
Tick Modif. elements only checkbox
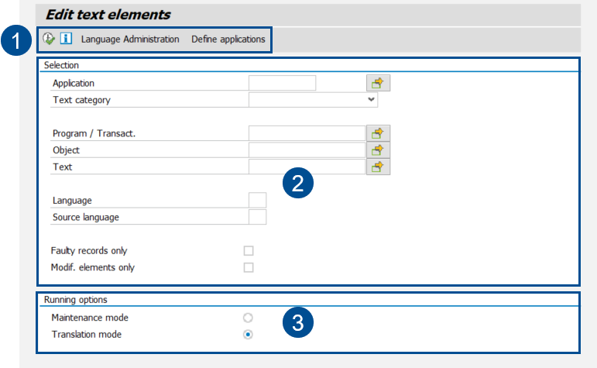click(249, 267)
